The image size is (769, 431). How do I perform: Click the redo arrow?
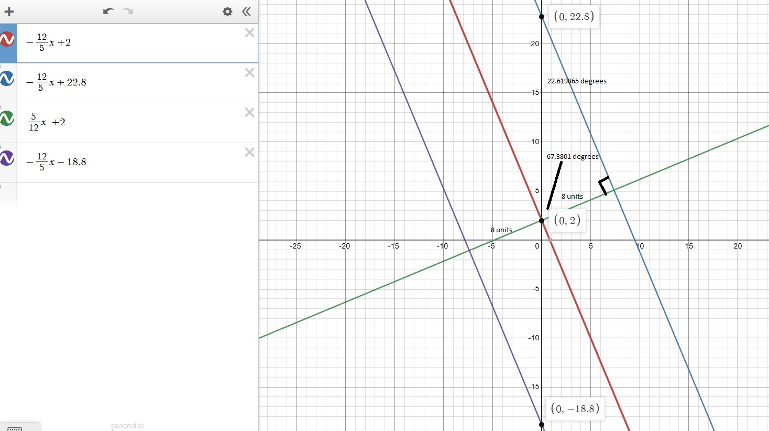tap(128, 11)
